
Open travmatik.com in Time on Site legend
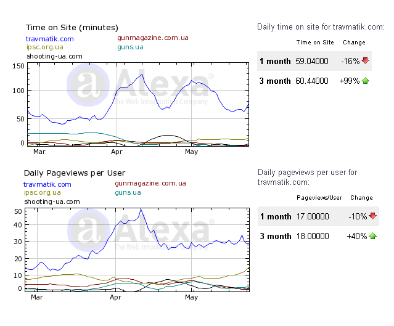click(x=50, y=39)
